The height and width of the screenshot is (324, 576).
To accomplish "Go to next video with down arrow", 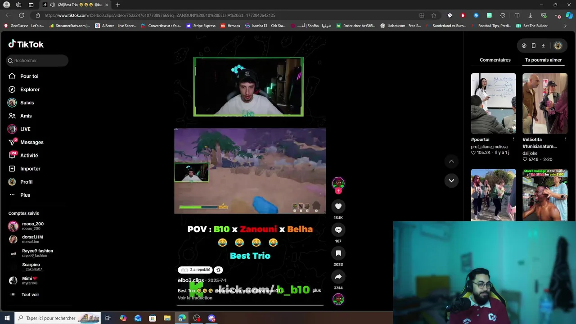I will tap(451, 180).
